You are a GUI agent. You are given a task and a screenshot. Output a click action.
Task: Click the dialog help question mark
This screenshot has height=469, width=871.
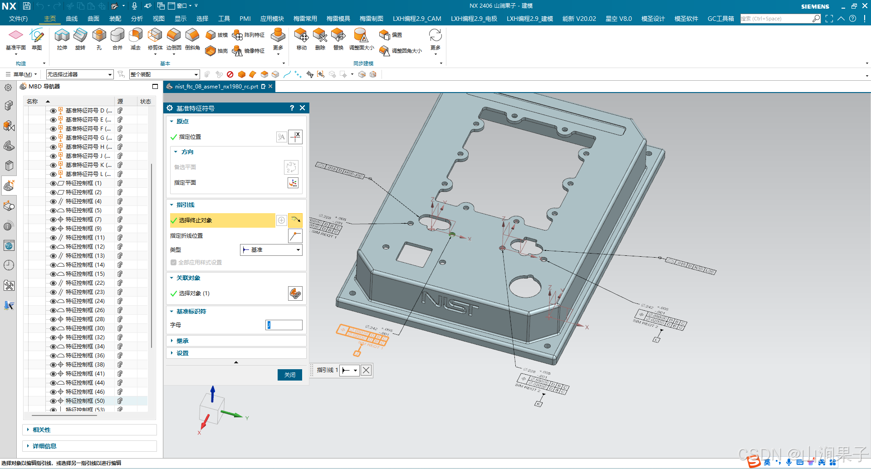(x=292, y=108)
